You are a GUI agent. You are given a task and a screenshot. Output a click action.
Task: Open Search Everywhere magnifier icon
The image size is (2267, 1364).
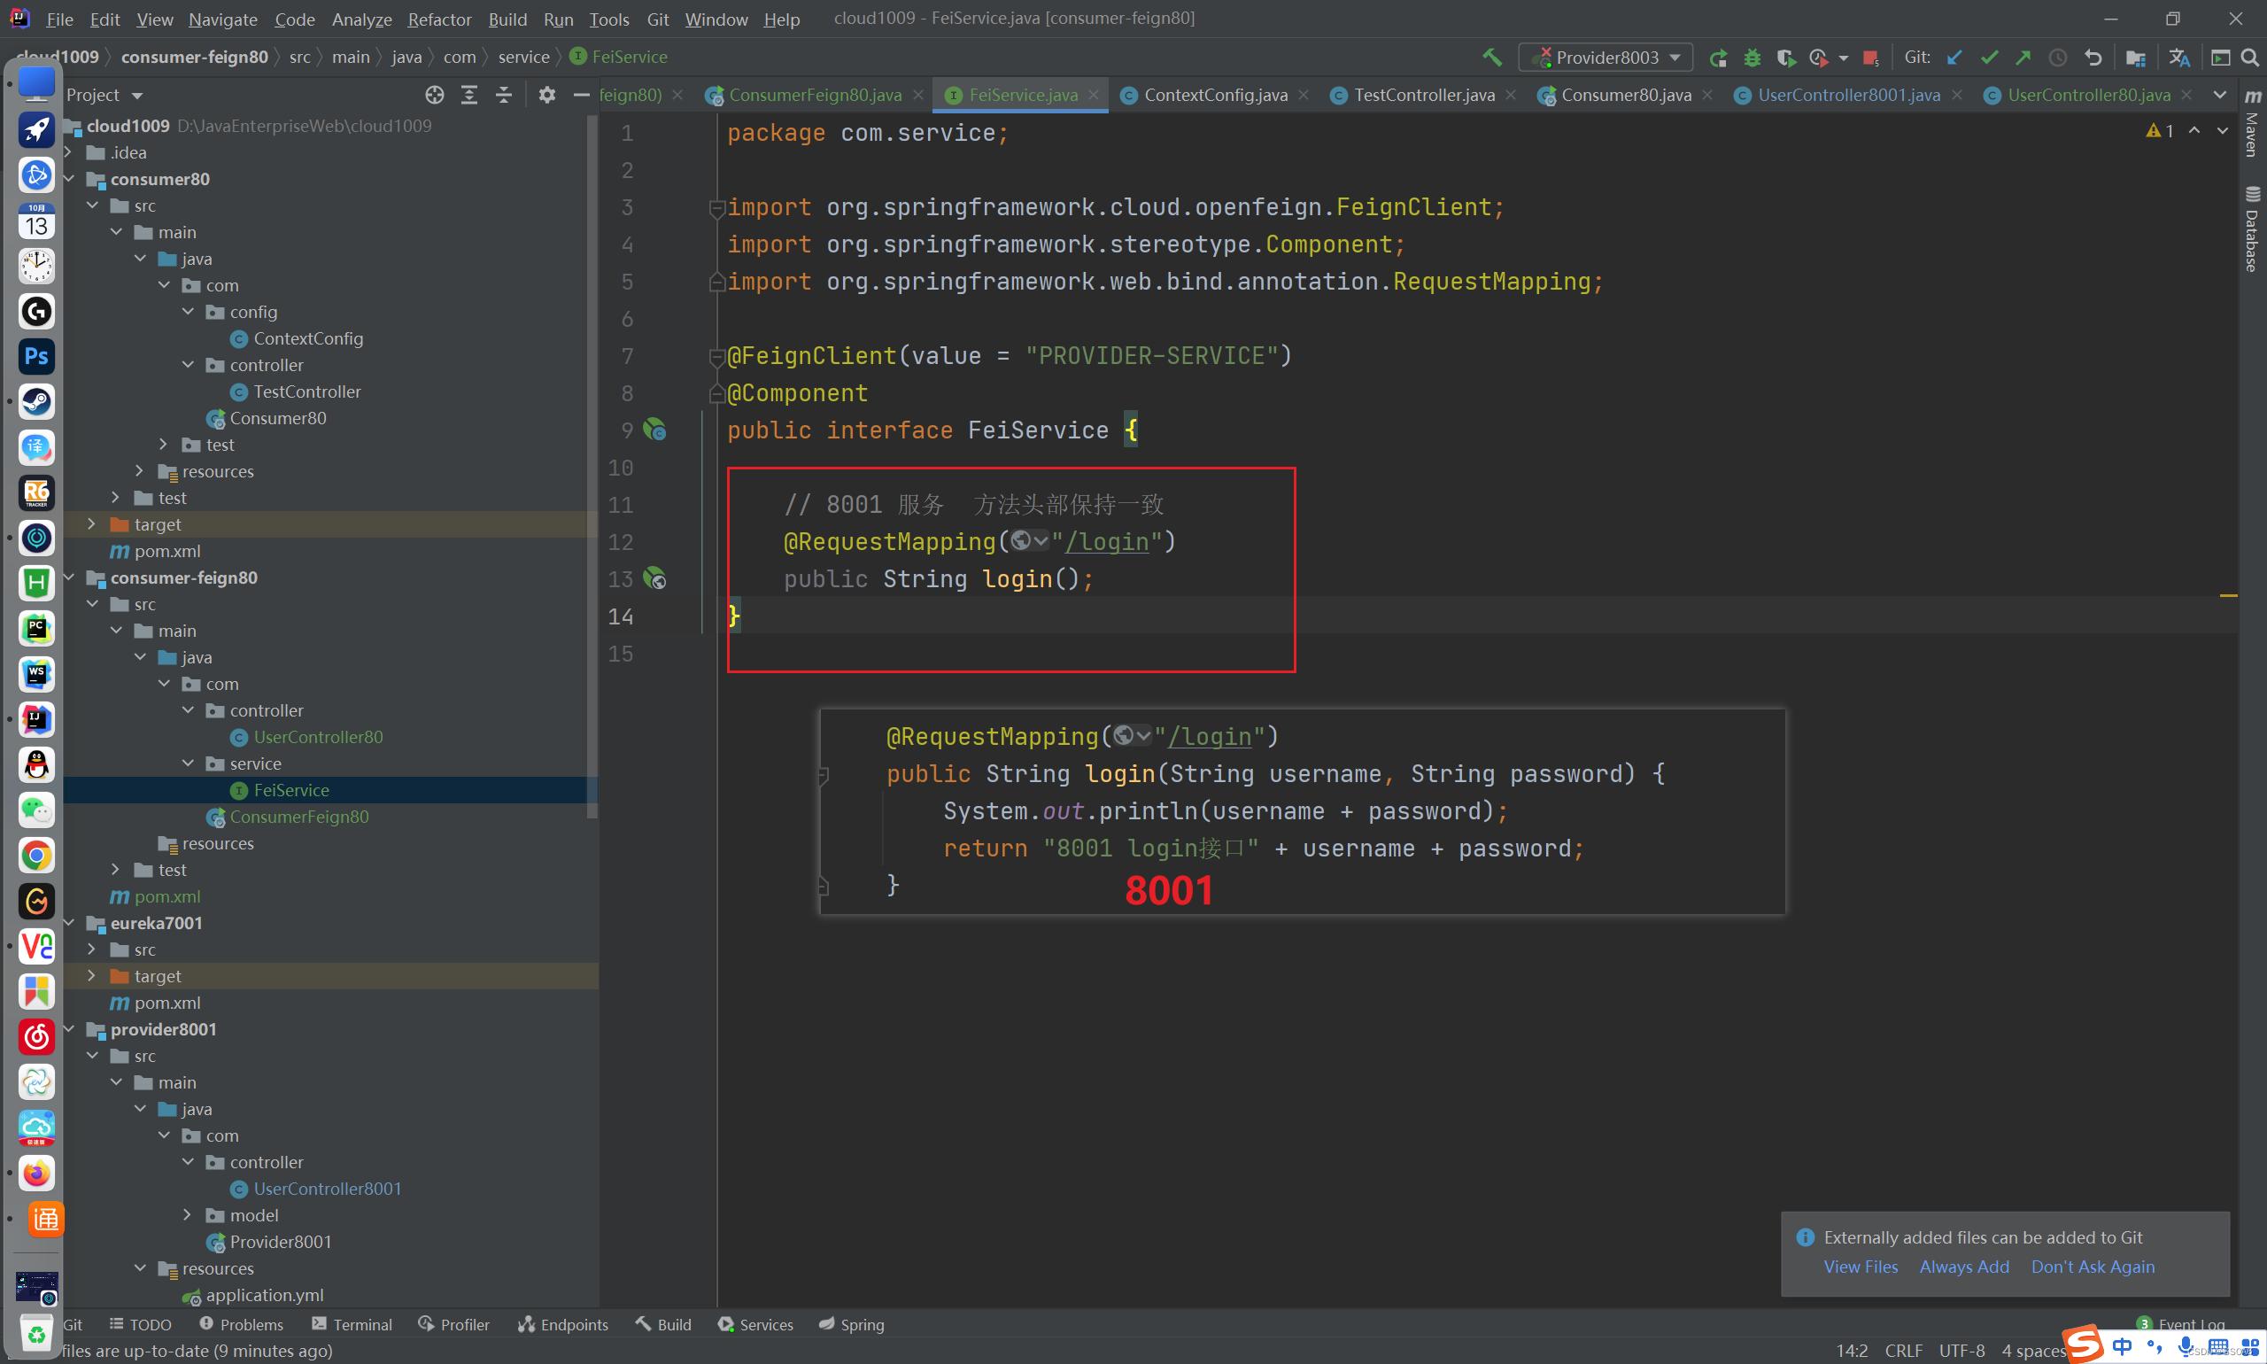point(2249,57)
